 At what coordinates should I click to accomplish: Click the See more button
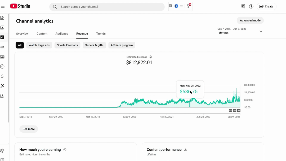click(x=29, y=129)
